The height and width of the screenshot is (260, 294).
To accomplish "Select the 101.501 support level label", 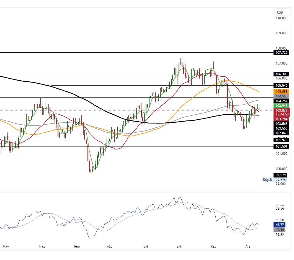I will point(281,146).
